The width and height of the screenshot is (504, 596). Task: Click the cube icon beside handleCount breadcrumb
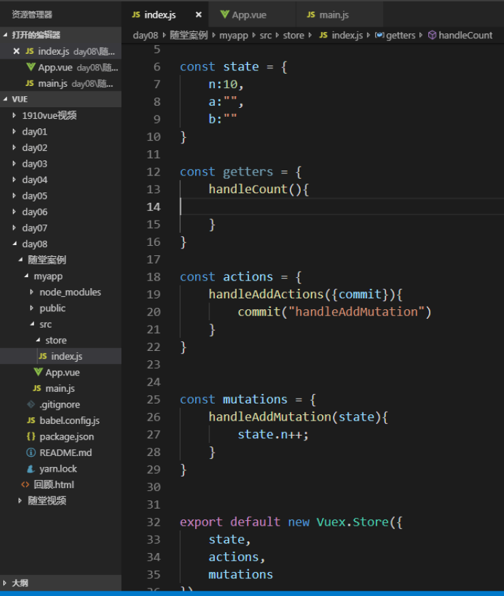432,35
